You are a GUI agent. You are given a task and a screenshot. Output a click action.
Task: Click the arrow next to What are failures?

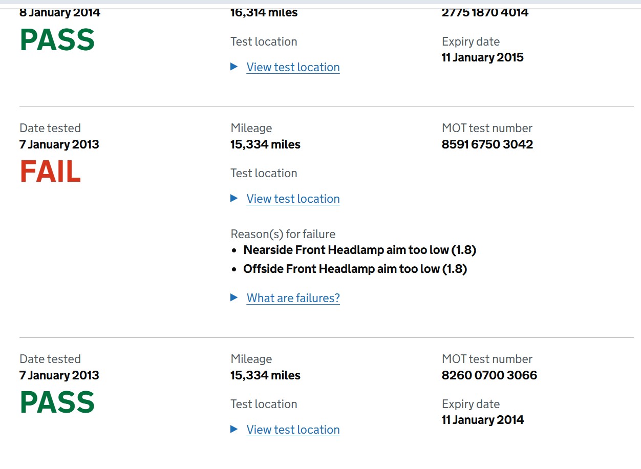(234, 297)
